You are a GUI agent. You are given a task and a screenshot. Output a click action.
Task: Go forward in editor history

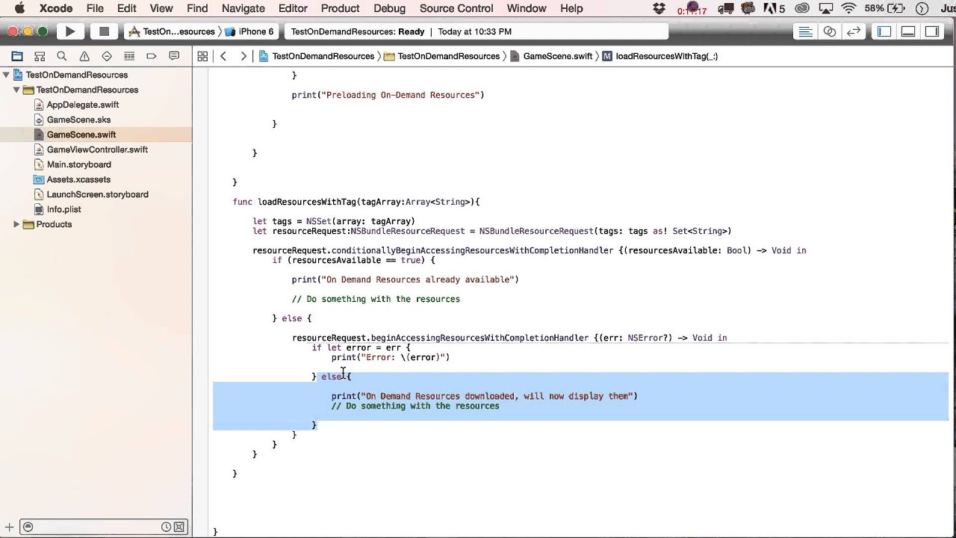pos(243,56)
